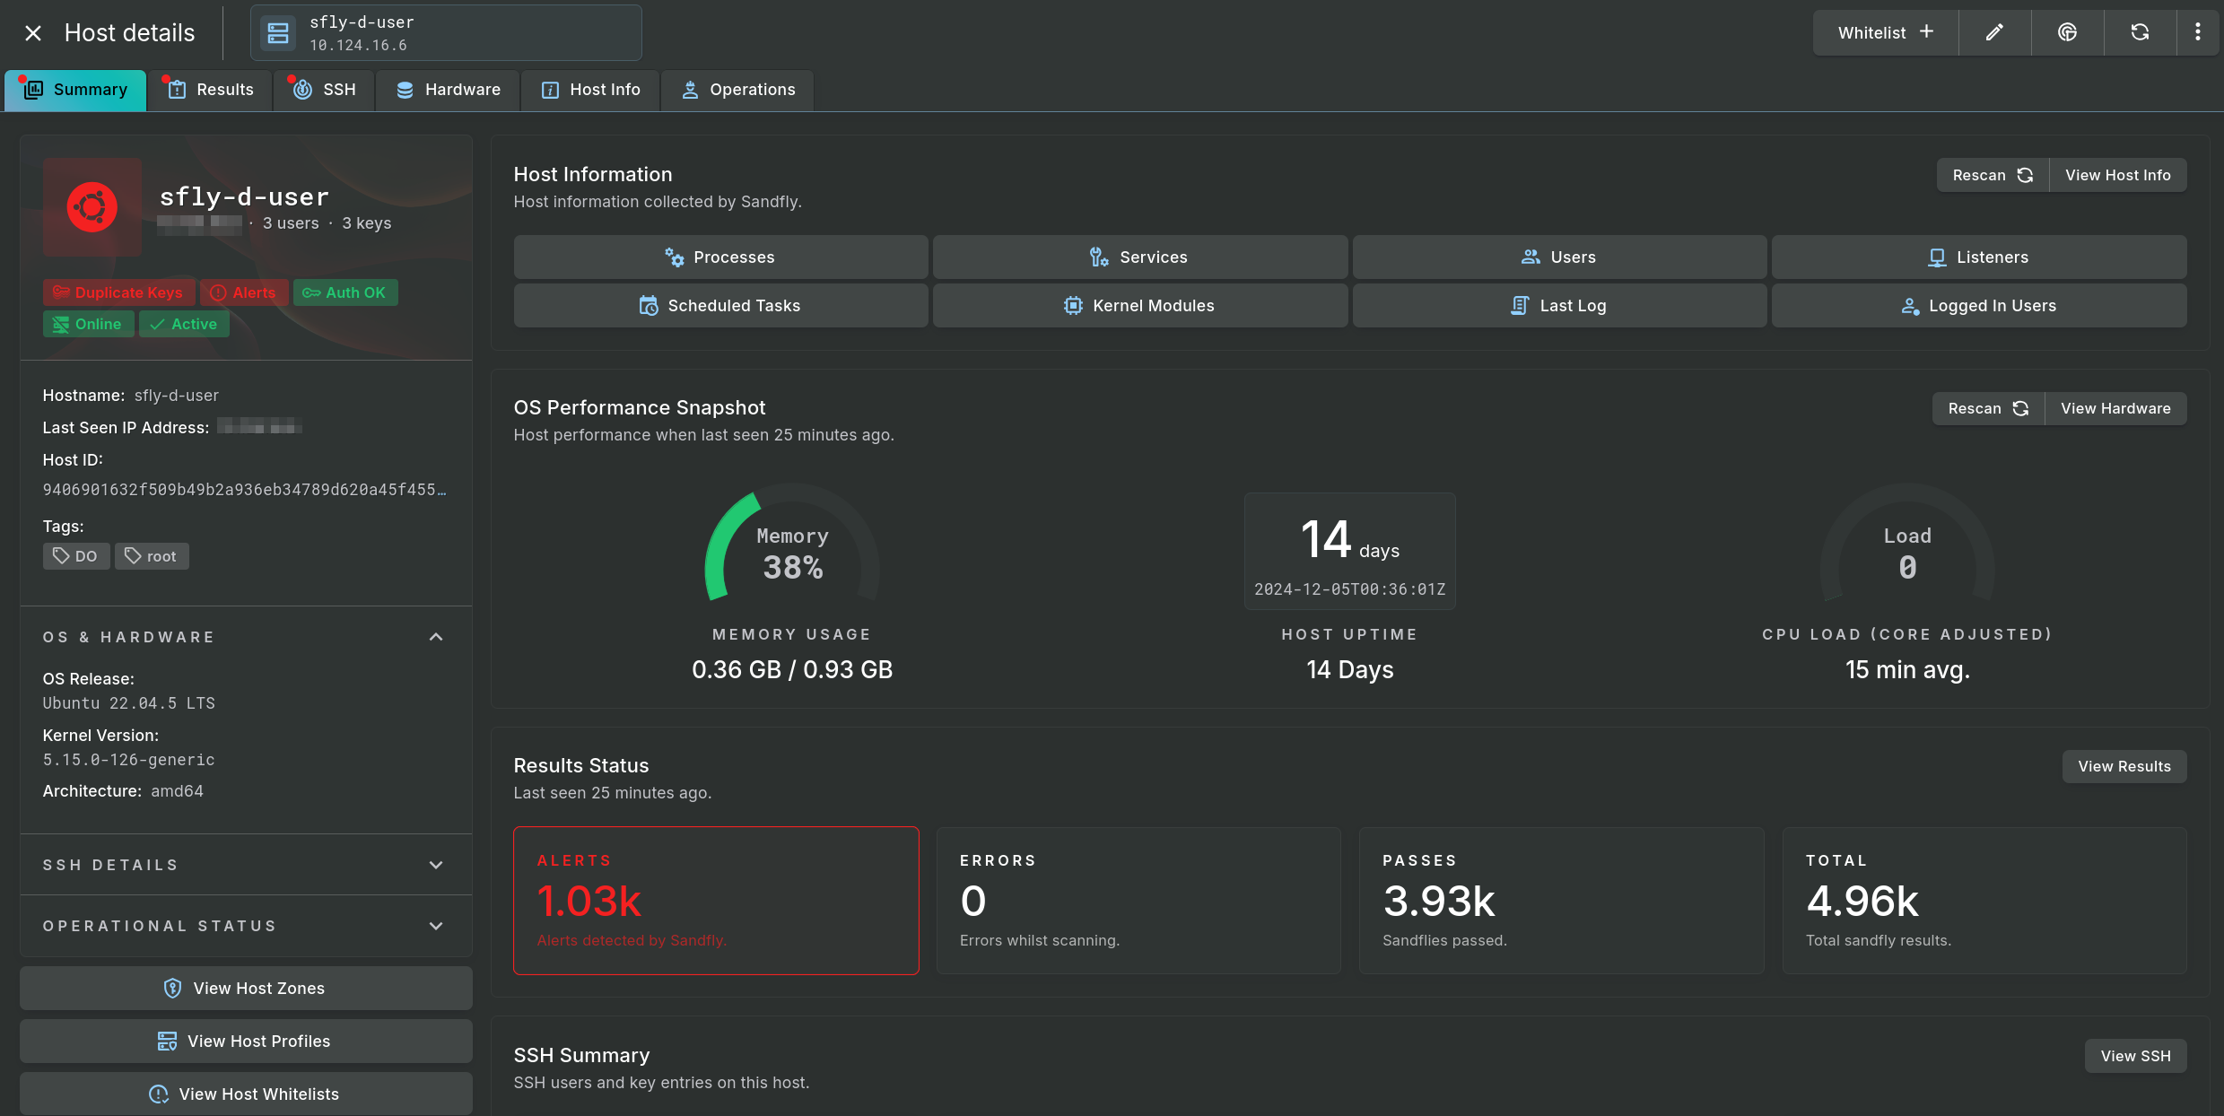Screen dimensions: 2224x1116
Task: Click uptime timestamp 2024-12-05T00:36:01Z
Action: point(1349,589)
